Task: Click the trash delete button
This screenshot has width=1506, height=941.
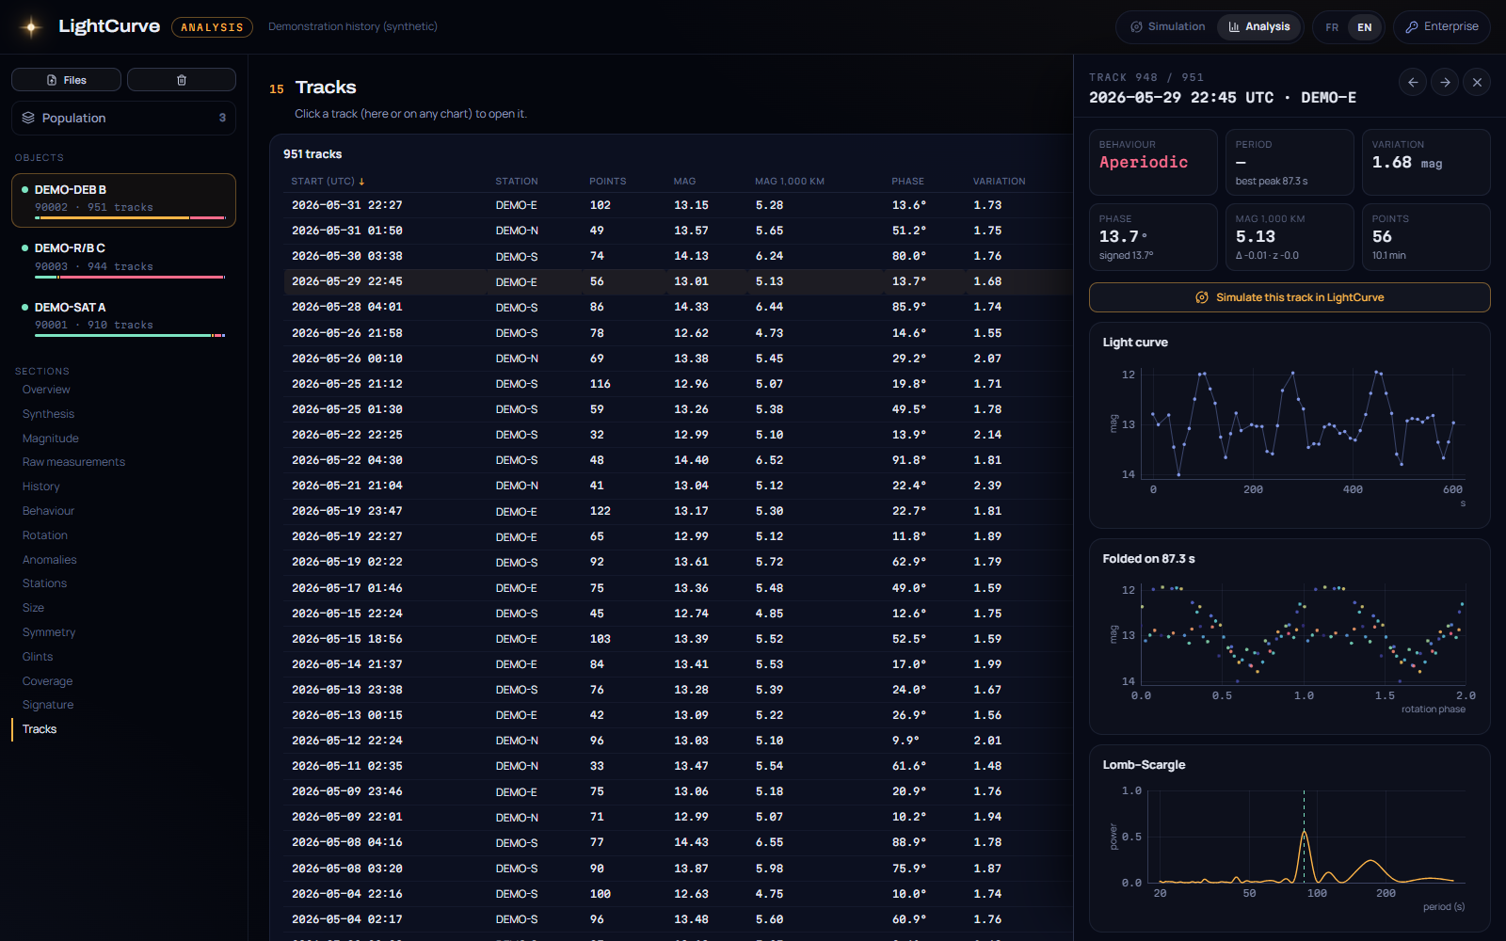Action: 182,80
